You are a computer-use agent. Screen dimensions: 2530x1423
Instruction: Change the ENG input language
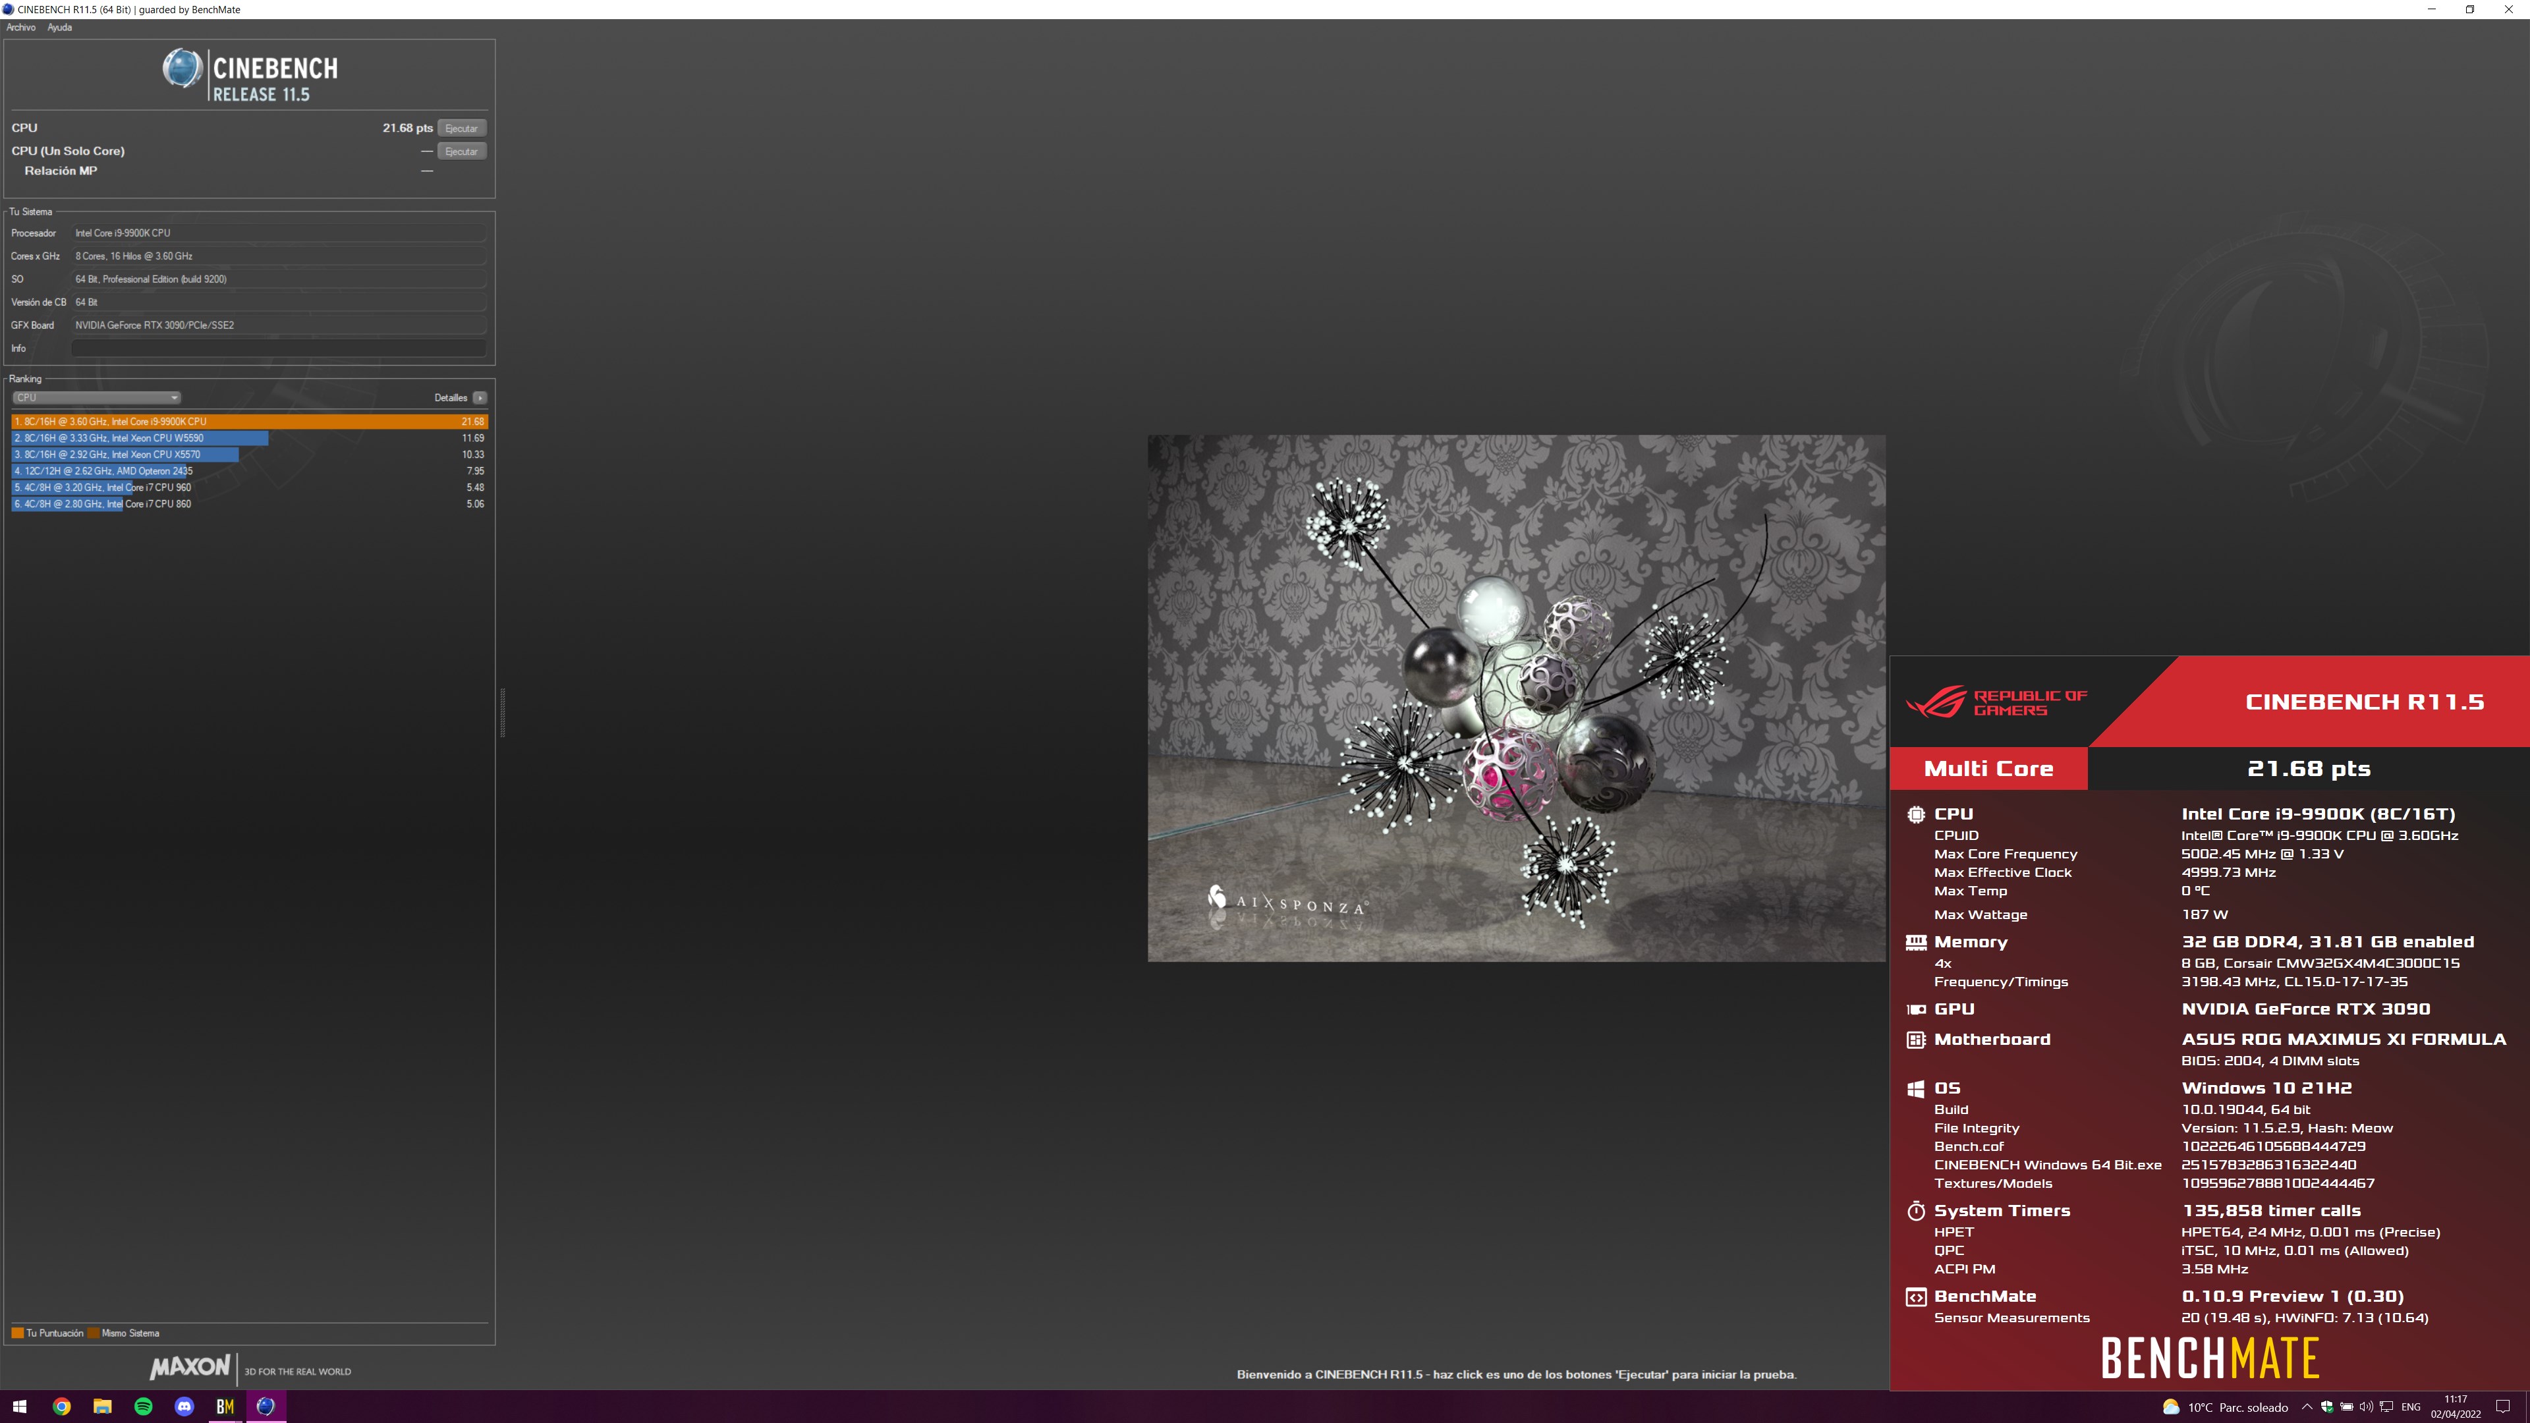click(2411, 1407)
